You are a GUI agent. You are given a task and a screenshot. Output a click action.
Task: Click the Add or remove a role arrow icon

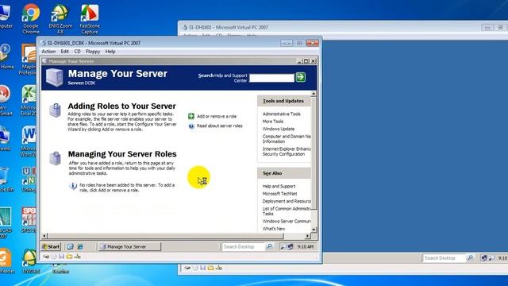coord(191,116)
